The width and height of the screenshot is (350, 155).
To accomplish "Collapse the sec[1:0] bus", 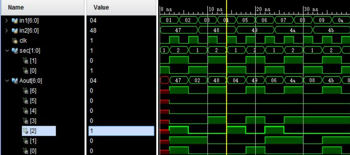I will [x=7, y=51].
